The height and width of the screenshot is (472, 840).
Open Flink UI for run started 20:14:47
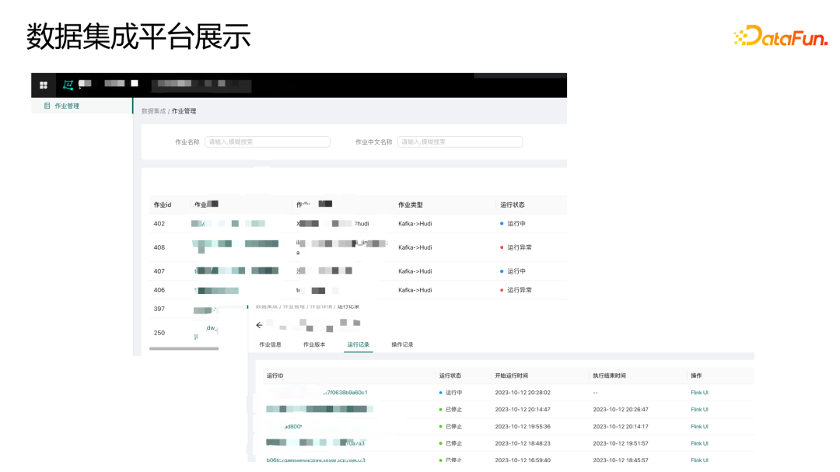click(700, 409)
